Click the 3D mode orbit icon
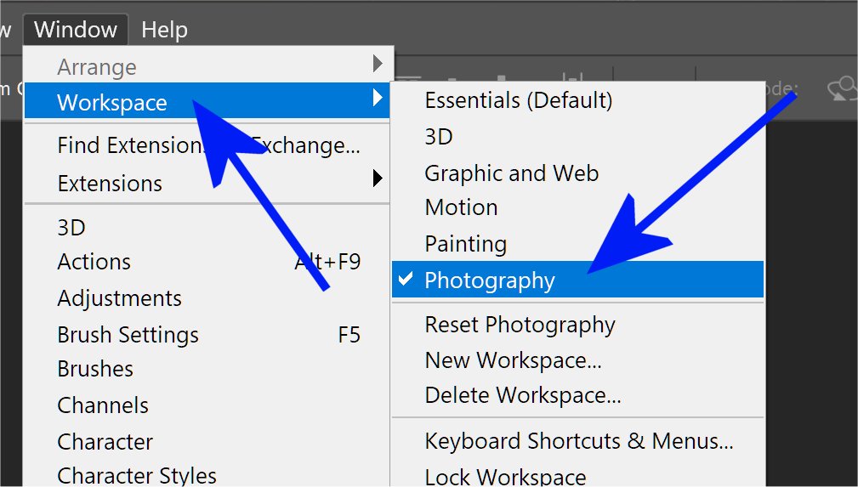This screenshot has width=858, height=487. pos(844,88)
